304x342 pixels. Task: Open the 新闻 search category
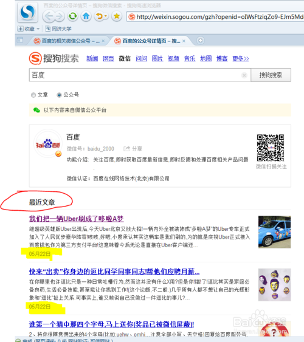[92, 58]
